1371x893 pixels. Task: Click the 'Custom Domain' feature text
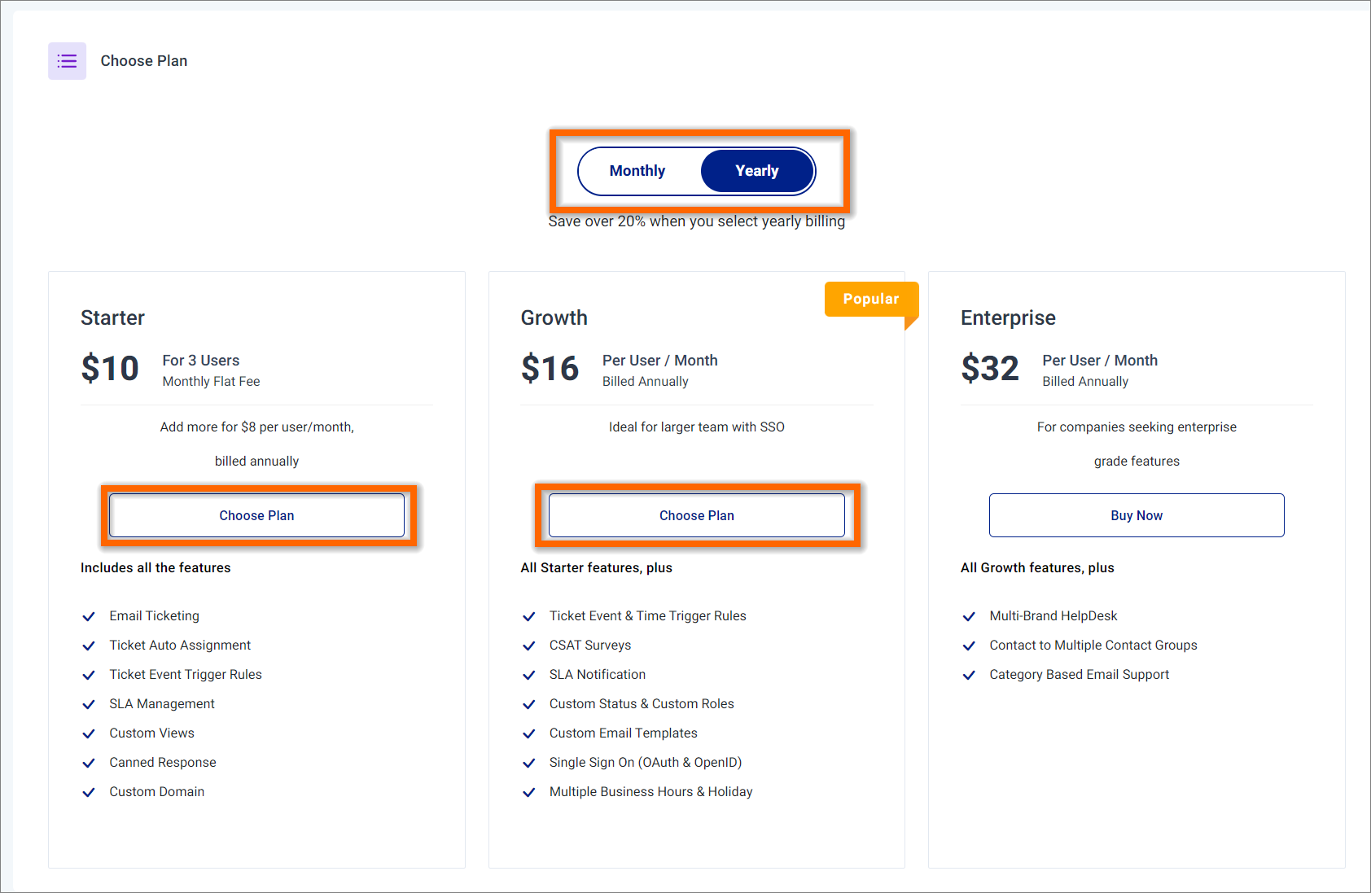[157, 792]
